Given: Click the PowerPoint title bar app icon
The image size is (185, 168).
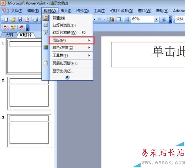Looking at the screenshot, I should click(x=3, y=3).
